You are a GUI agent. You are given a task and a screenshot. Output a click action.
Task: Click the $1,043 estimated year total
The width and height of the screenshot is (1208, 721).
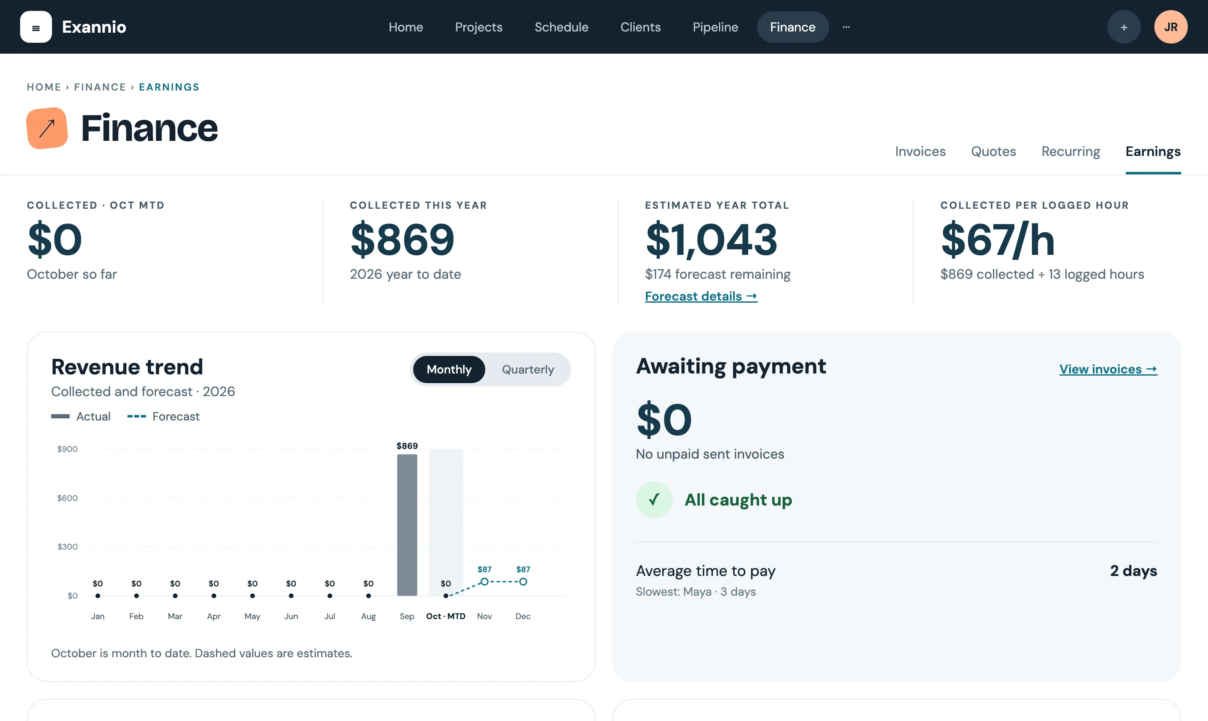click(x=712, y=239)
